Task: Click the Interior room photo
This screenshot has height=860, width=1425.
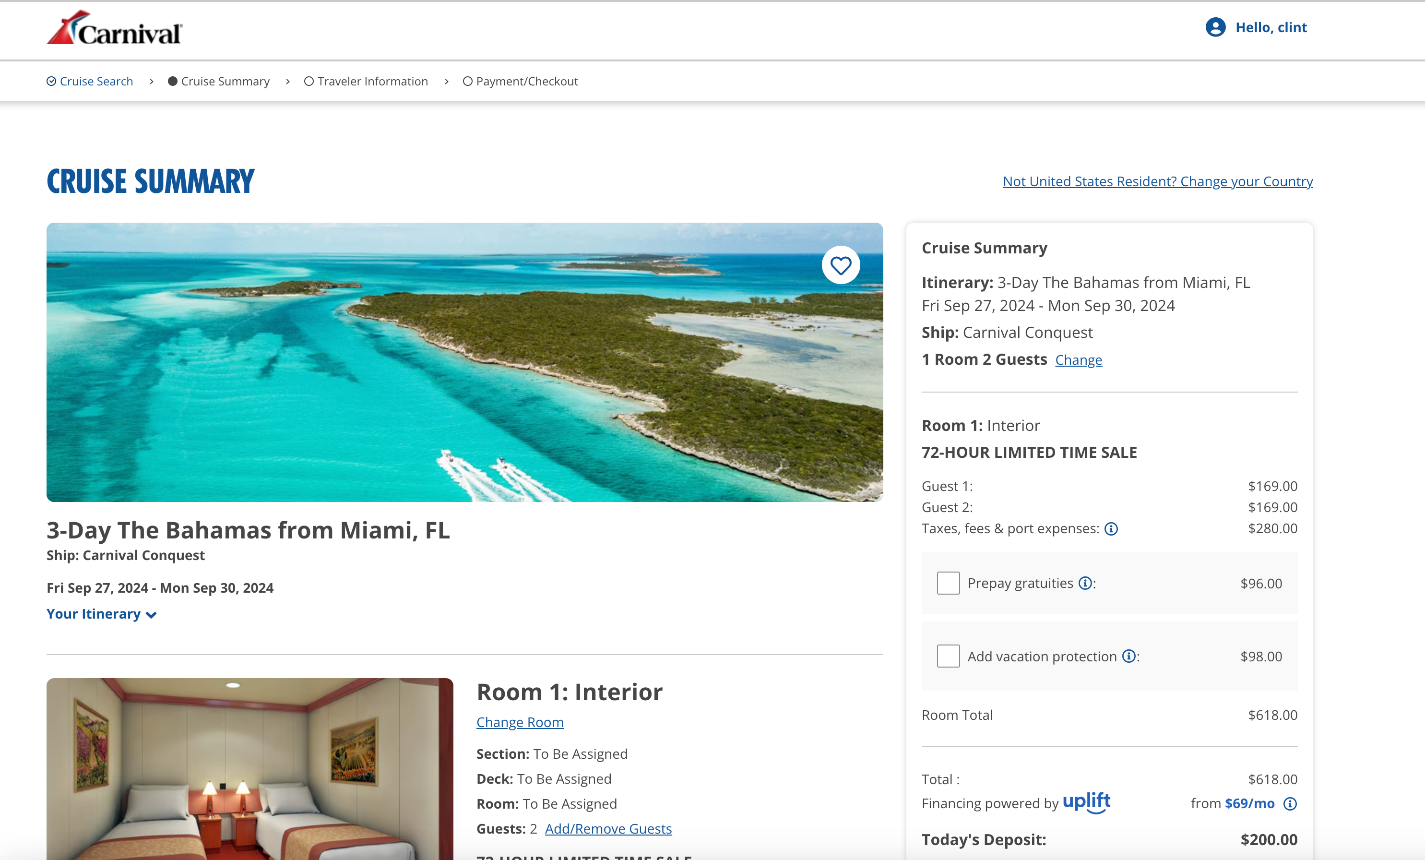Action: click(x=249, y=769)
